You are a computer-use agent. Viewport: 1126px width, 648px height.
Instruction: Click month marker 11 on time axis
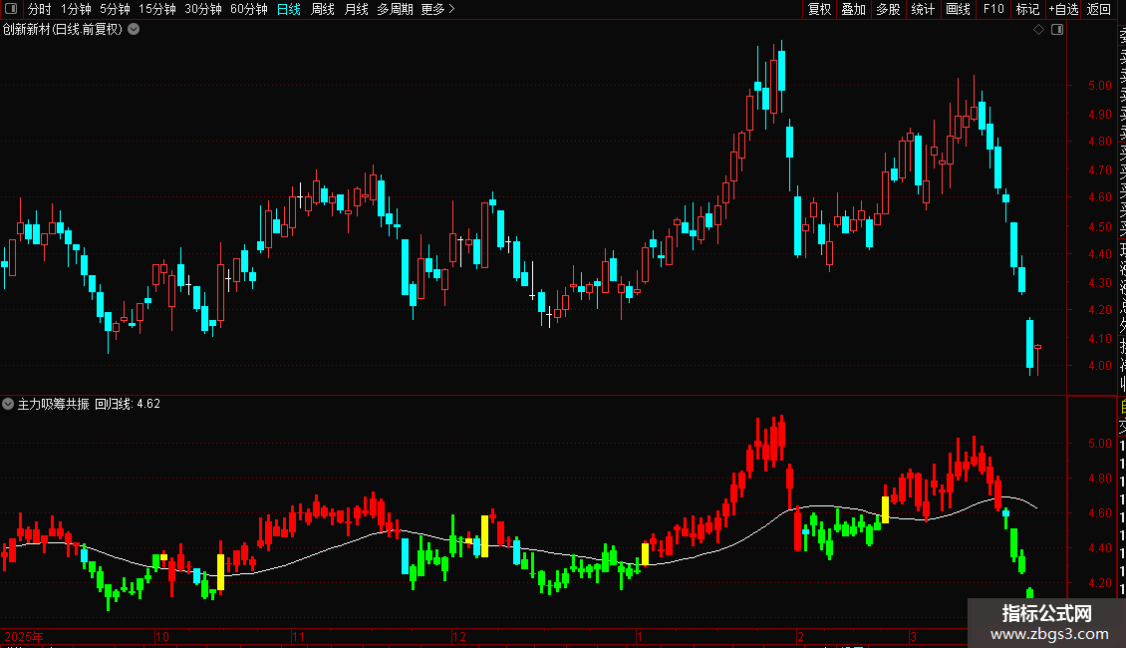click(299, 636)
